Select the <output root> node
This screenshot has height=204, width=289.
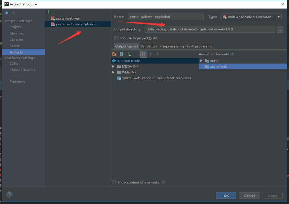(x=155, y=61)
